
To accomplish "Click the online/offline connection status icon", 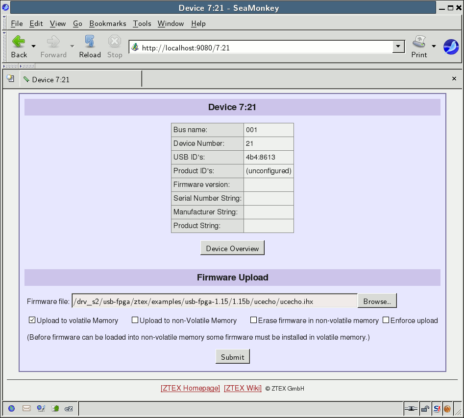I will tap(411, 408).
